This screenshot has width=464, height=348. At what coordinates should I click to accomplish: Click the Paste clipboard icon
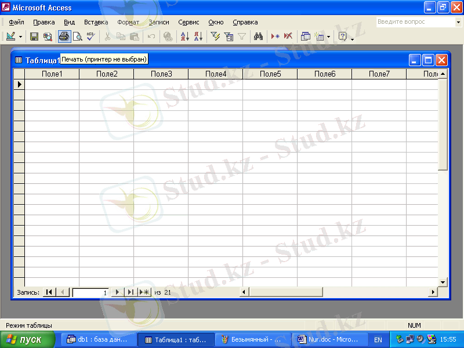pyautogui.click(x=135, y=37)
